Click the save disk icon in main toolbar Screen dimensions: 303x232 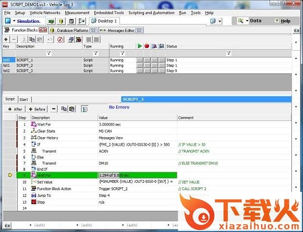tap(71, 21)
